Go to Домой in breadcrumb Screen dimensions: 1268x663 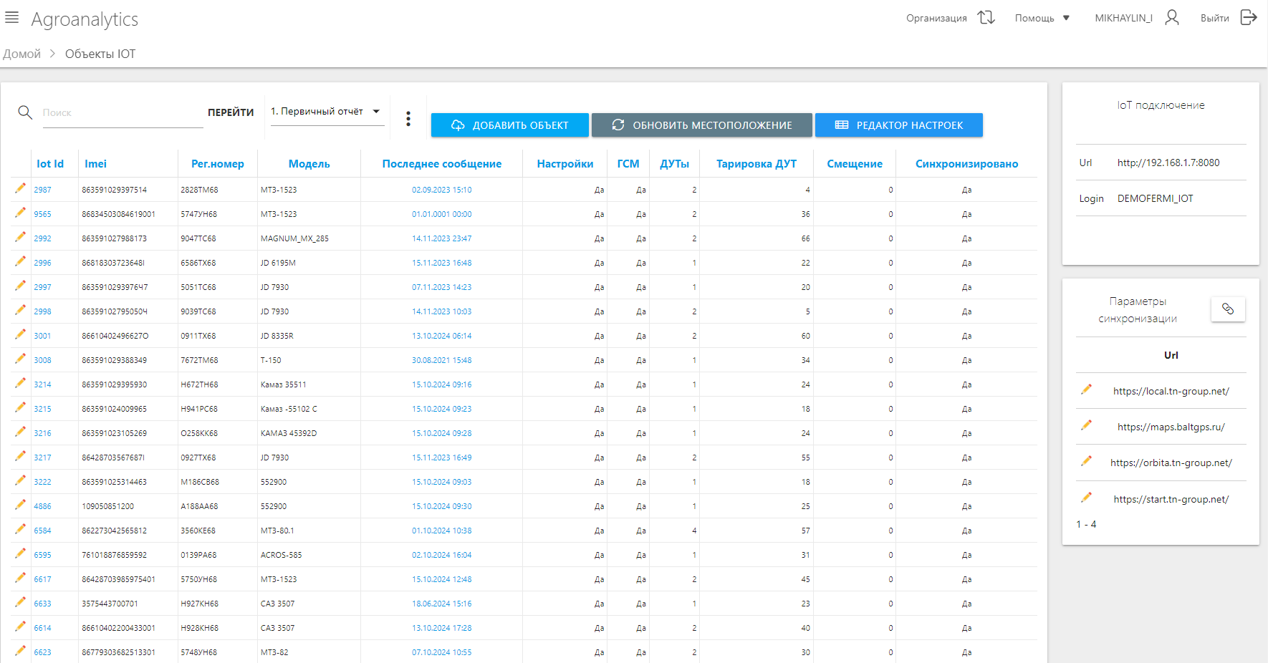click(x=21, y=54)
